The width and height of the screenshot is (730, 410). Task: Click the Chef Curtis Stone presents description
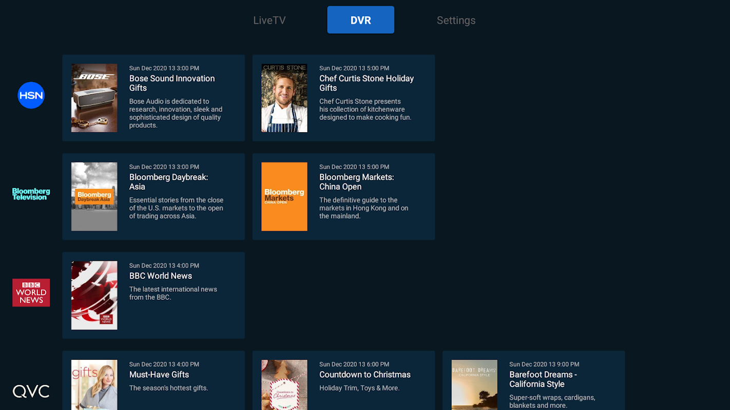point(366,109)
